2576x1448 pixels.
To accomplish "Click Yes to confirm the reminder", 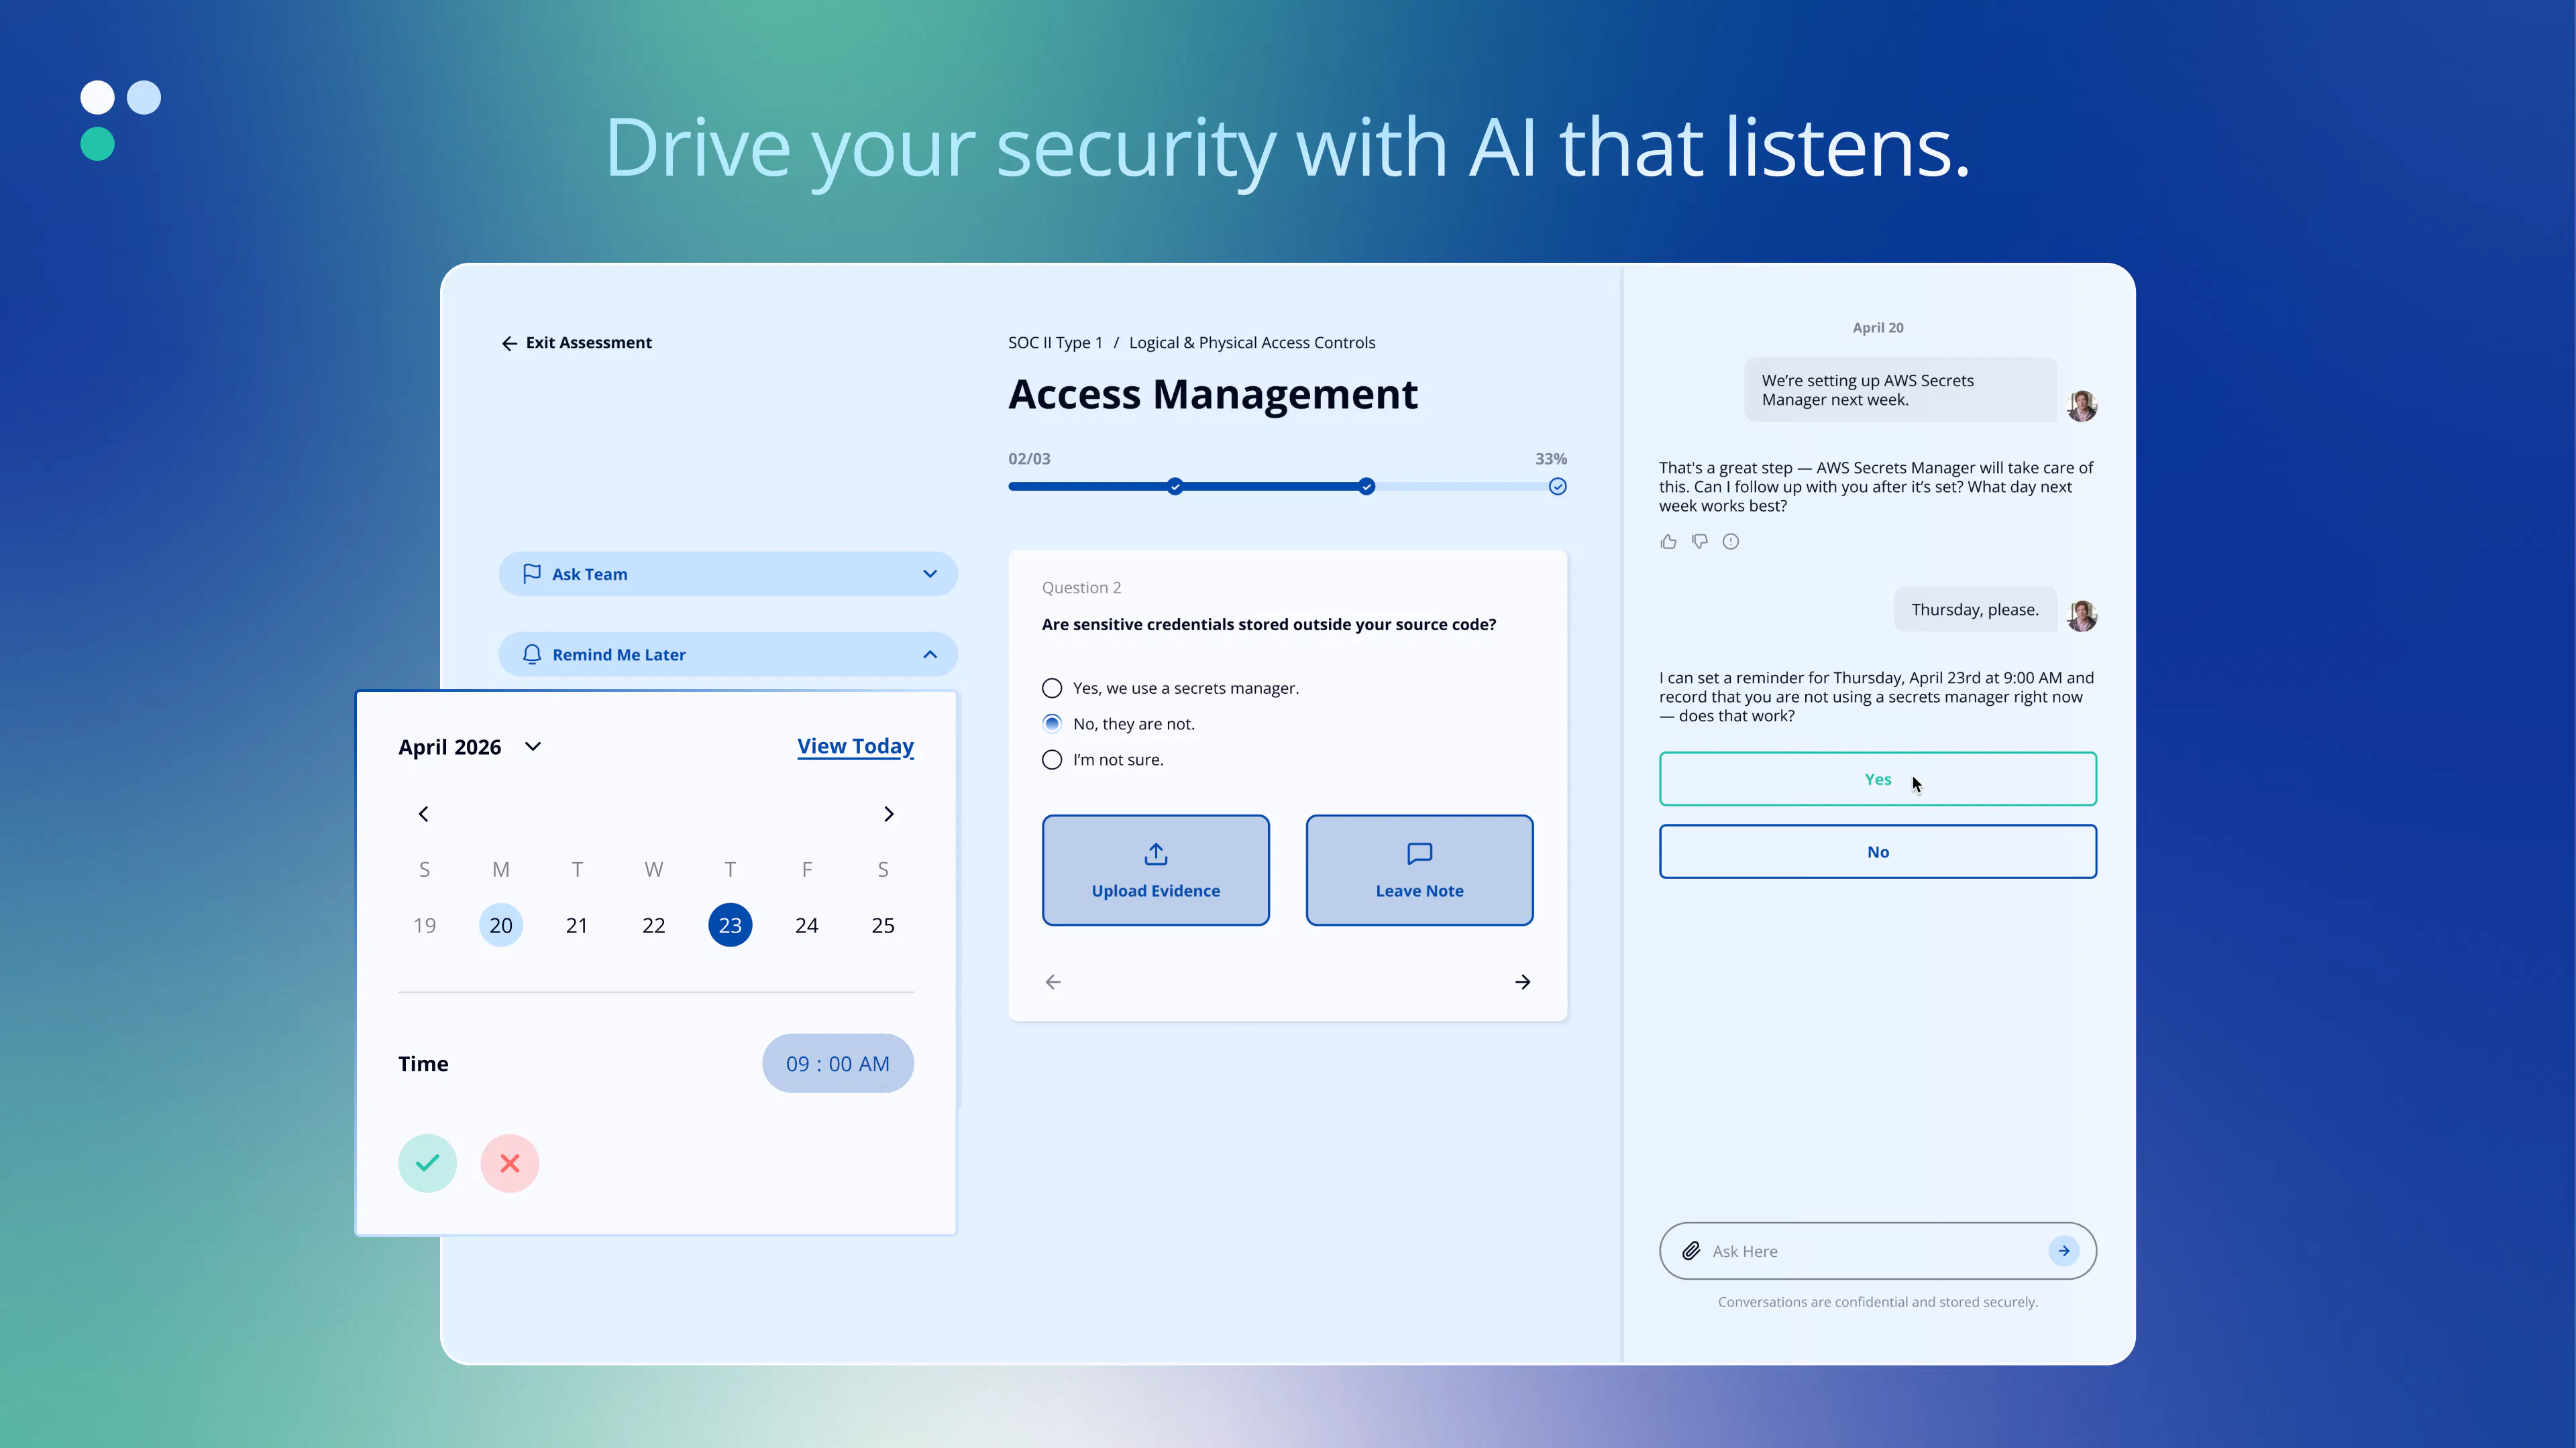I will [x=1878, y=780].
